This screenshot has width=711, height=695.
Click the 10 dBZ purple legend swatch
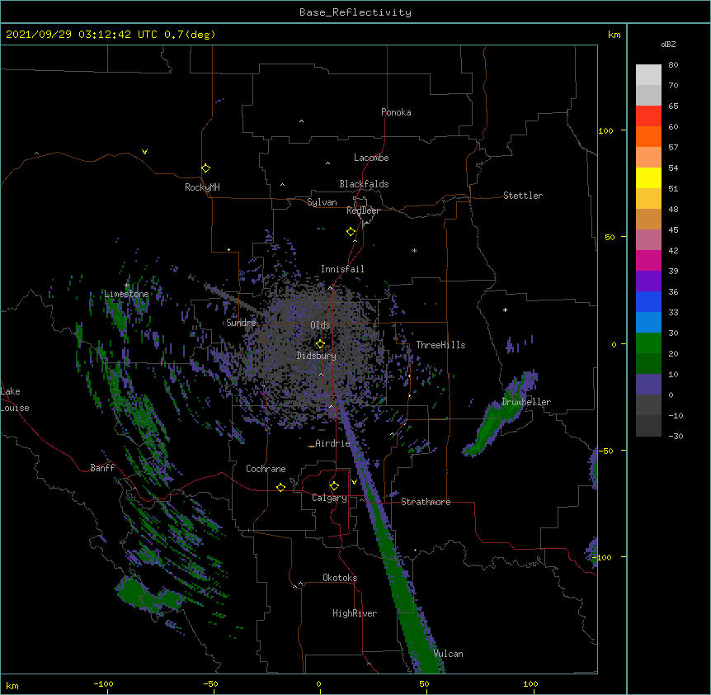(648, 385)
